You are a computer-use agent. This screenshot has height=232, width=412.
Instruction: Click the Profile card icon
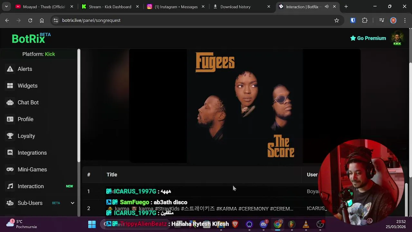click(x=10, y=119)
